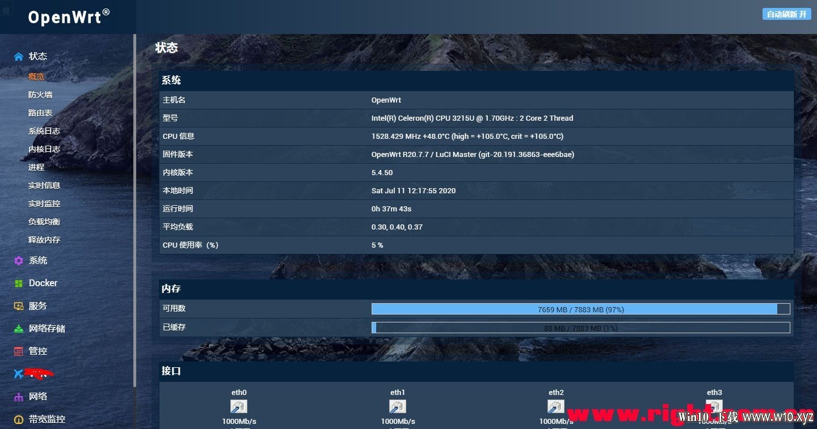Image resolution: width=817 pixels, height=429 pixels.
Task: Click the eth3 interface label
Action: click(x=714, y=392)
